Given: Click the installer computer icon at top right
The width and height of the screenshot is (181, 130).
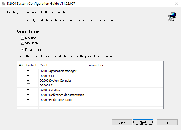Looking at the screenshot, I should pyautogui.click(x=171, y=17).
